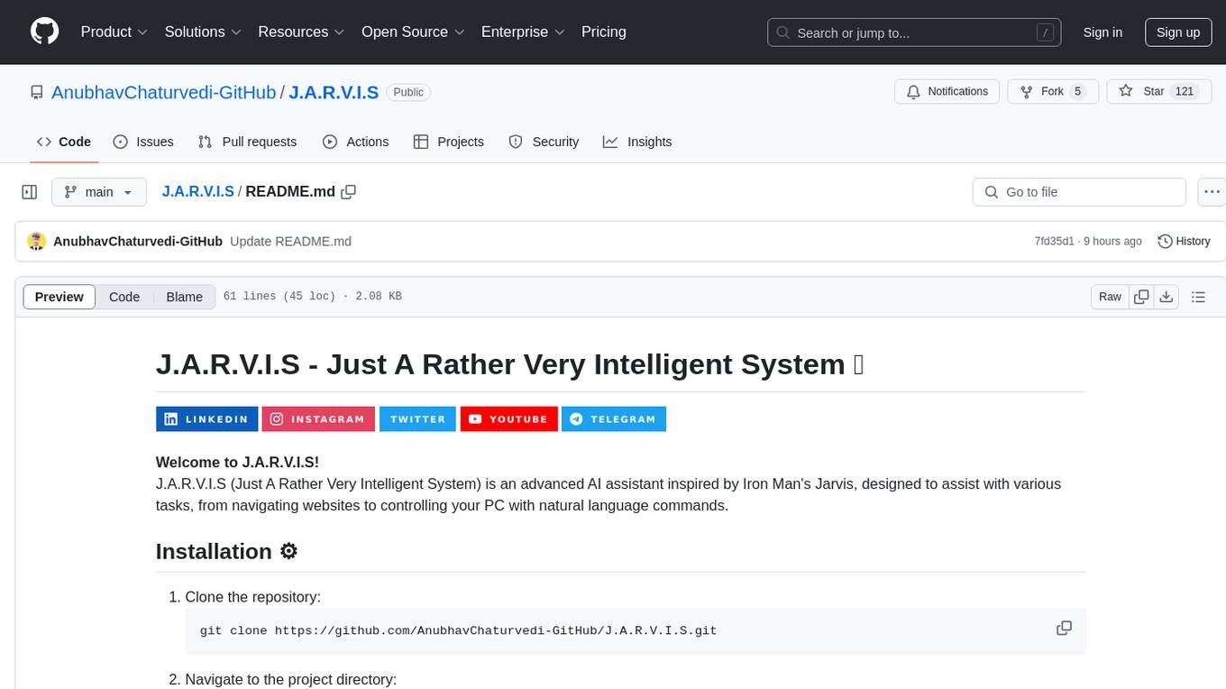Click the Notifications bell button
The image size is (1226, 689).
coord(947,92)
